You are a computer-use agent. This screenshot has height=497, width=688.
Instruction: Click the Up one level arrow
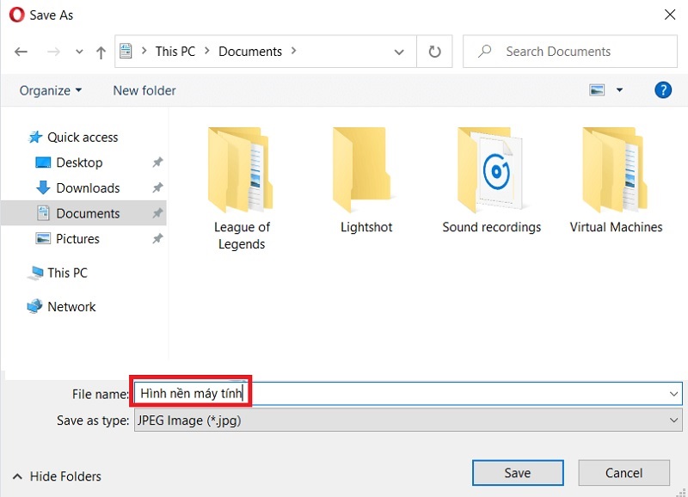(101, 52)
